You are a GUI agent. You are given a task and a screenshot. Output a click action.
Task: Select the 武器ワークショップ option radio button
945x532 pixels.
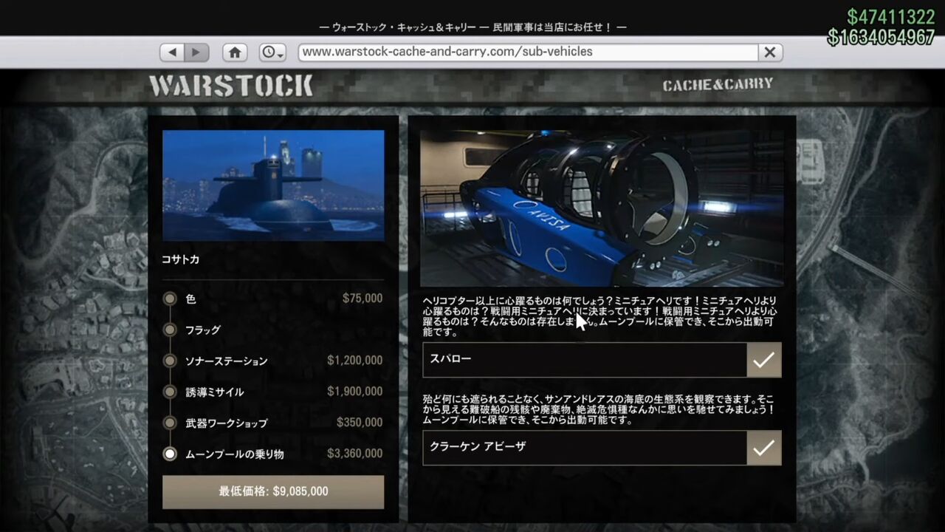[x=170, y=423]
